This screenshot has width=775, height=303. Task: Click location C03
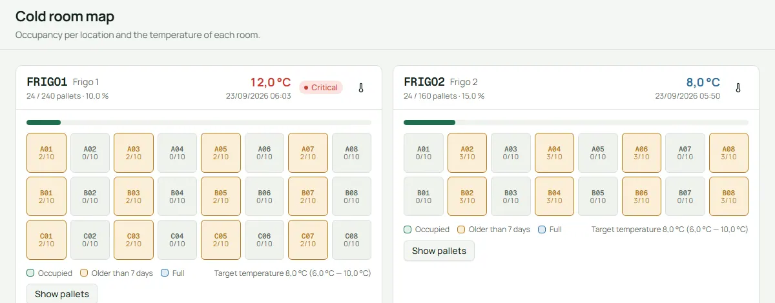point(134,240)
